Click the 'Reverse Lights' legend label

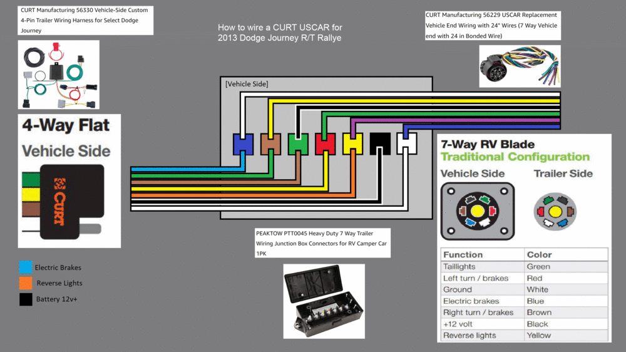59,283
